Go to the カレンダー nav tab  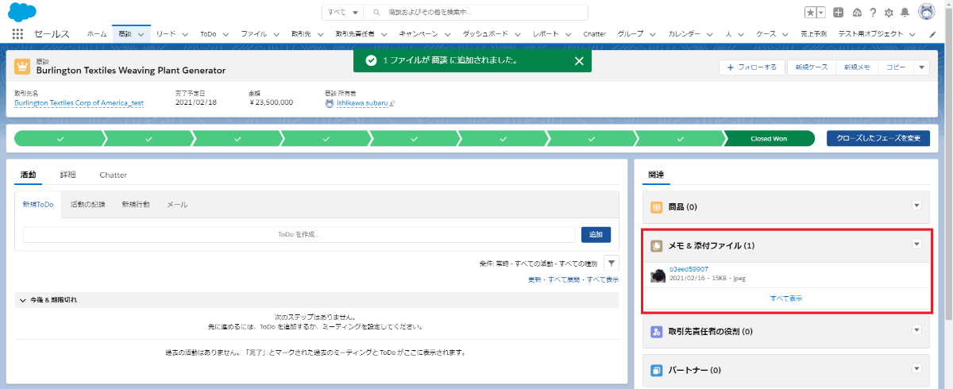click(x=685, y=35)
